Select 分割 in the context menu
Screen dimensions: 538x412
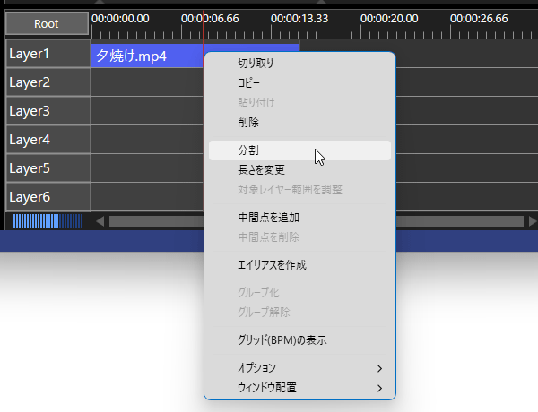tap(299, 150)
